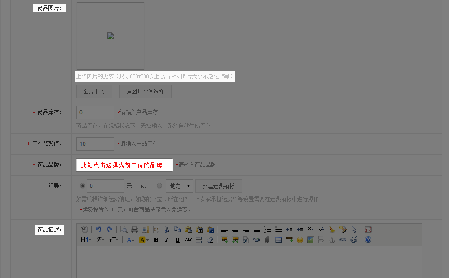449x278 pixels.
Task: Open the font color dropdown
Action: click(x=131, y=240)
